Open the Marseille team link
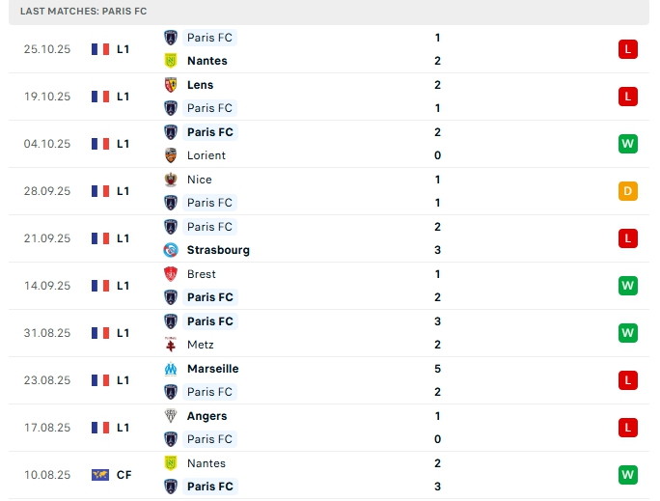 point(212,369)
